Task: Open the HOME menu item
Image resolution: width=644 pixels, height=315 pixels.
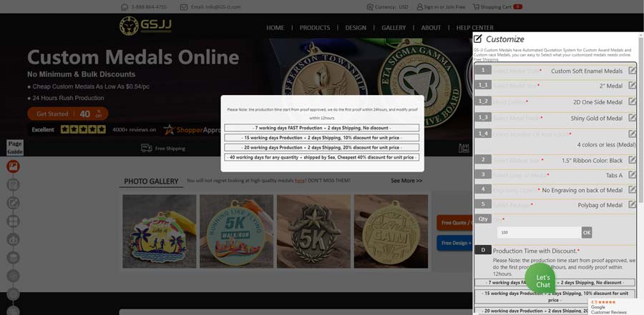Action: (275, 28)
